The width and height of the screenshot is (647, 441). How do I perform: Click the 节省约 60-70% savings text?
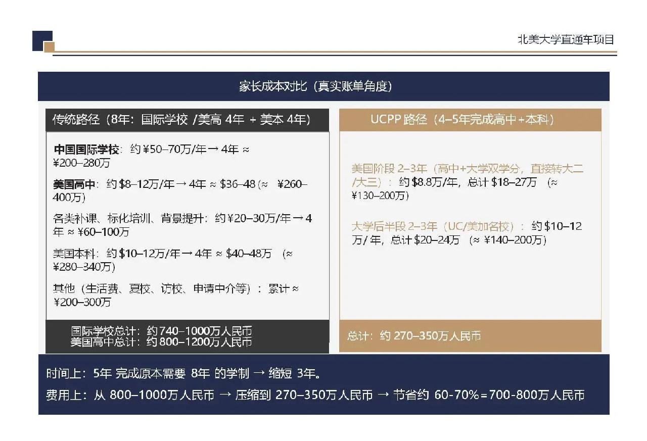[435, 395]
